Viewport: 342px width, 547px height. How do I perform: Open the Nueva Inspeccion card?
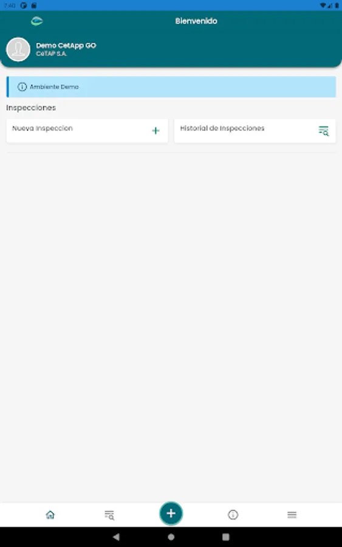[87, 131]
